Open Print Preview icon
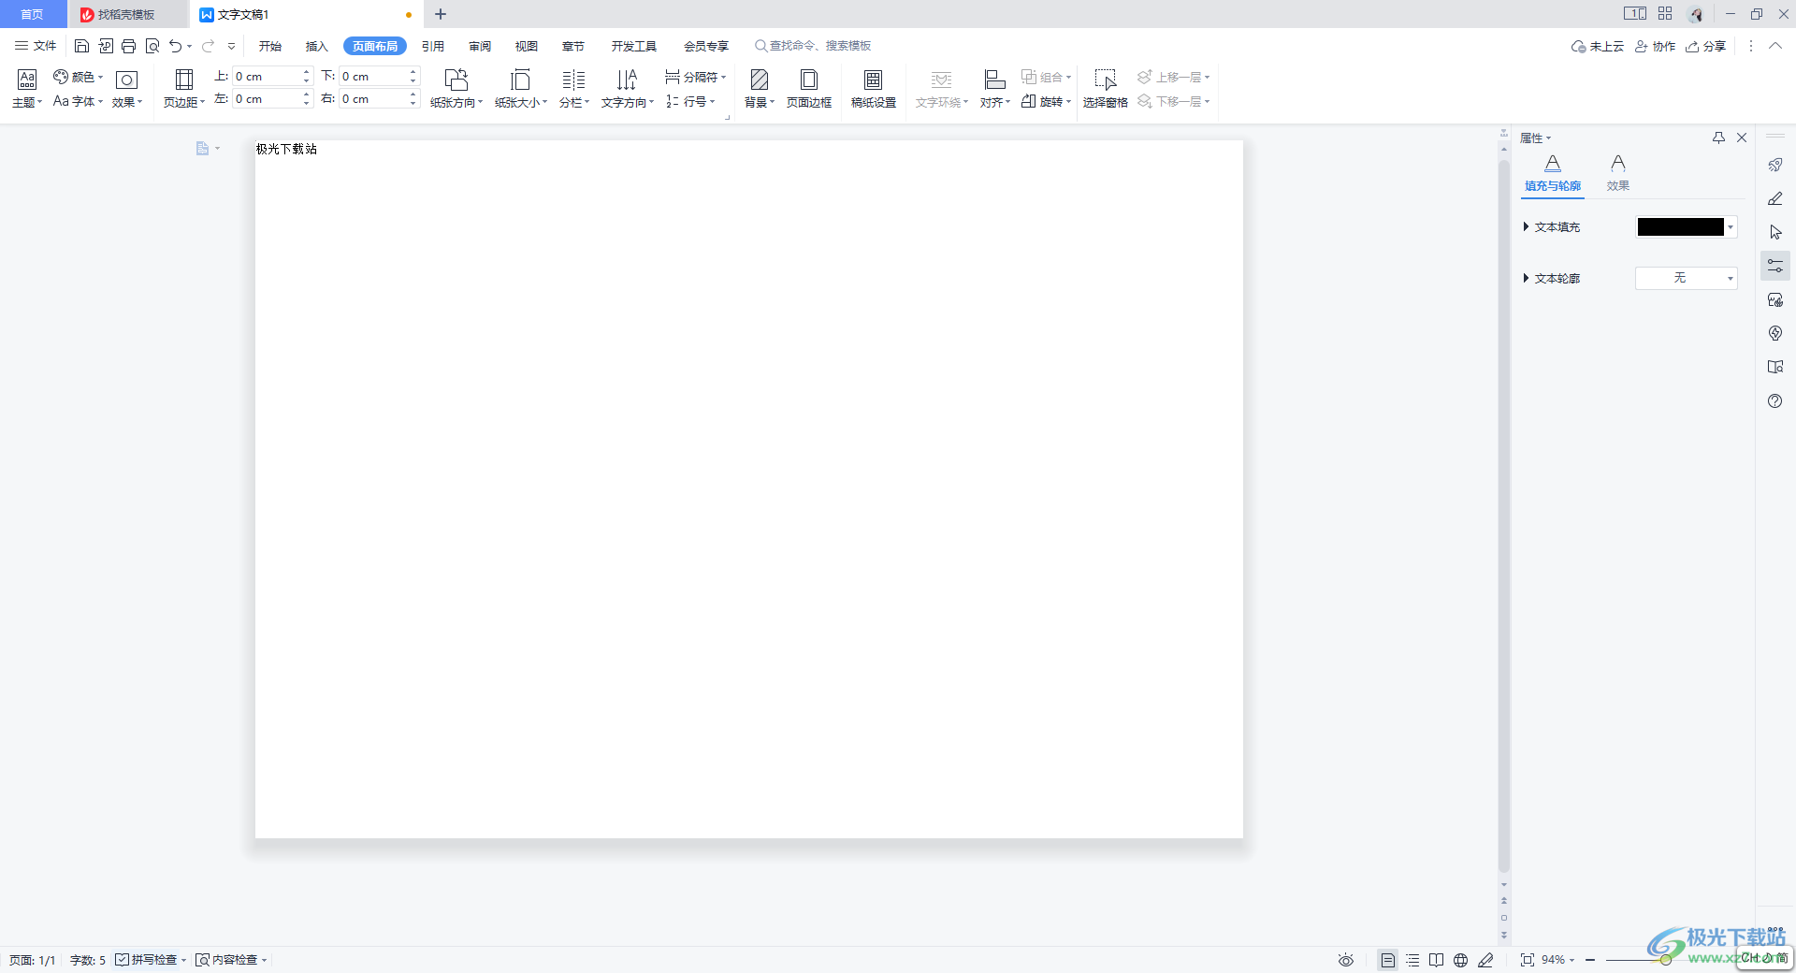The height and width of the screenshot is (973, 1796). [x=152, y=46]
